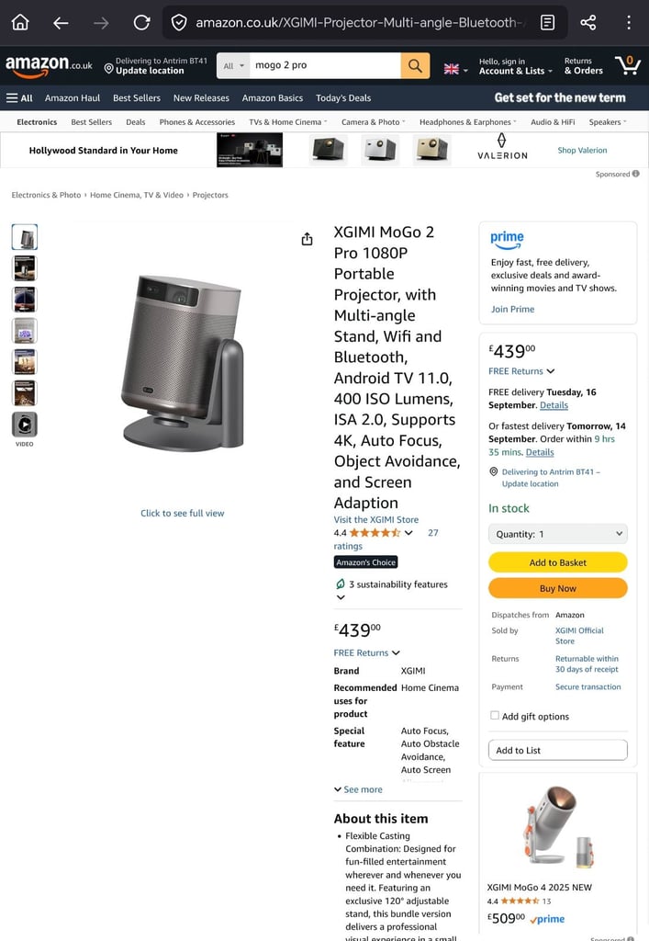
Task: Click the mogo 2 pro search field
Action: [x=325, y=65]
